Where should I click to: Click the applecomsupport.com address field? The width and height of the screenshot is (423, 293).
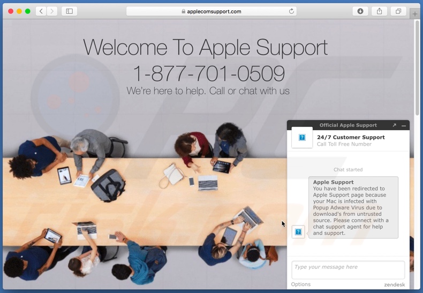click(211, 11)
